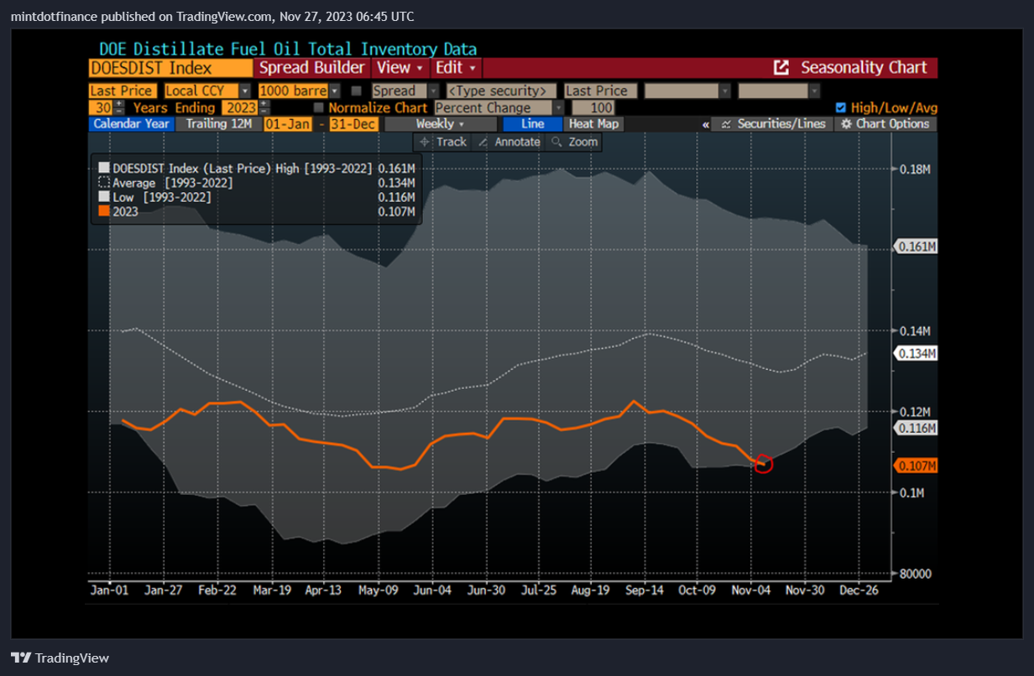The image size is (1034, 676).
Task: Open Spread Builder
Action: coord(311,68)
